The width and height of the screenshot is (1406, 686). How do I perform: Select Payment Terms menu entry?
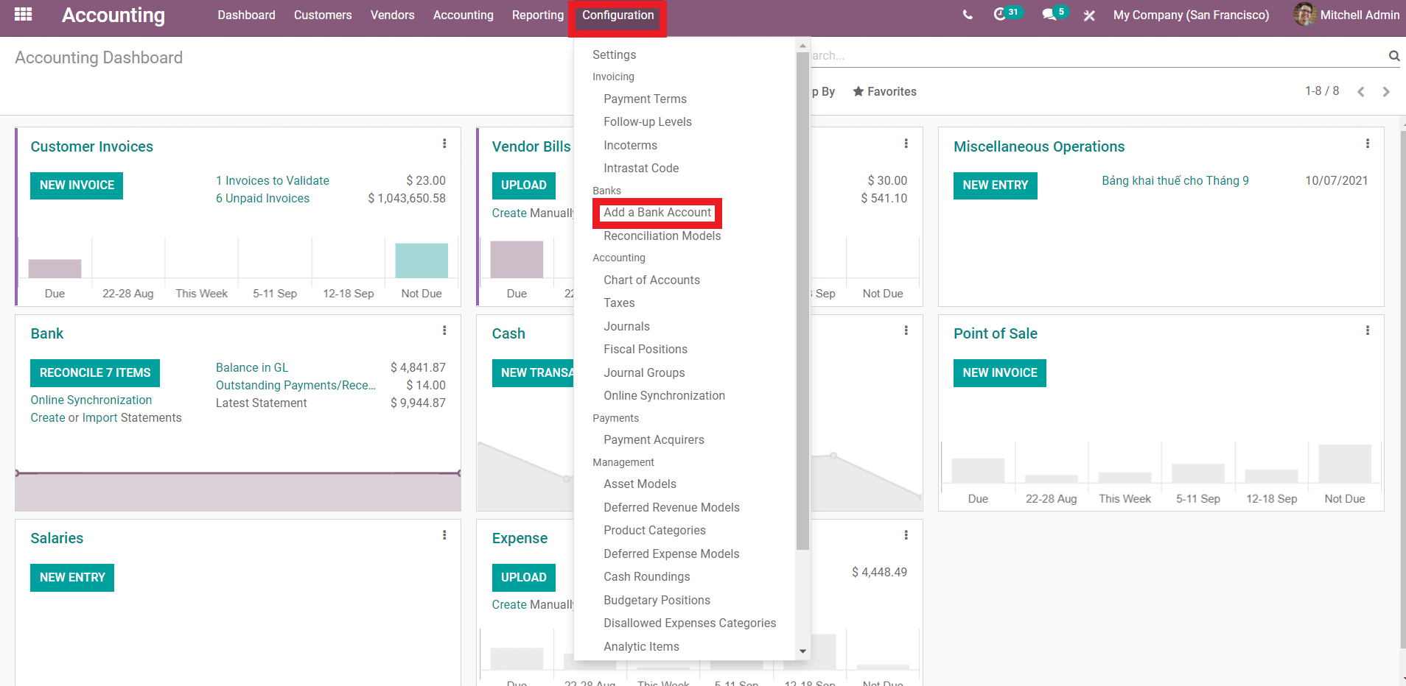[x=645, y=99]
